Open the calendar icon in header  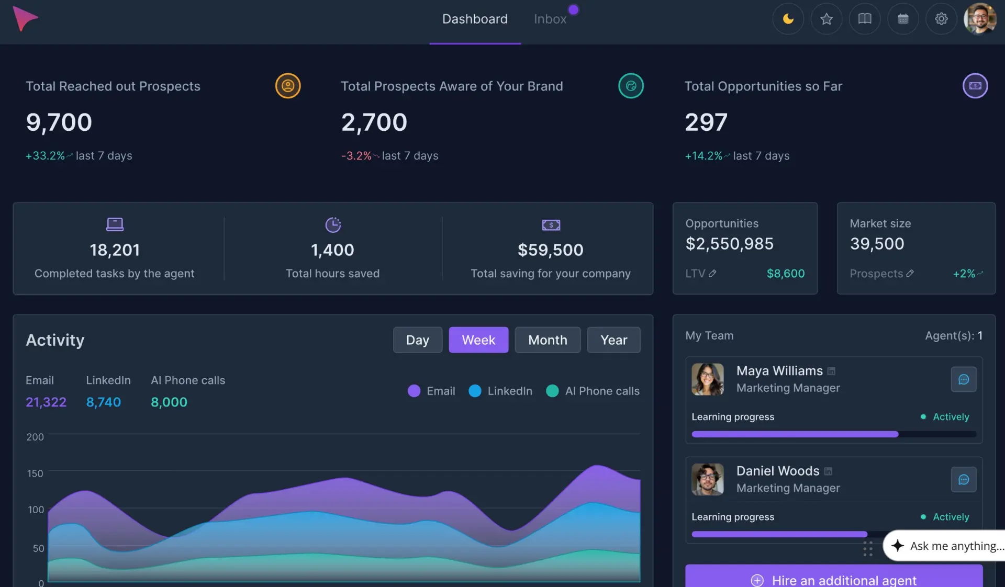click(x=903, y=19)
